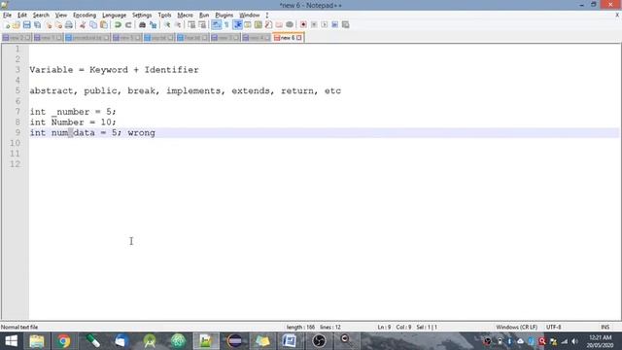622x350 pixels.
Task: Open the Run menu
Action: click(x=204, y=16)
